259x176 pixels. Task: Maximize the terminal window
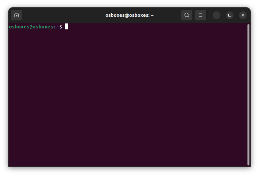(x=230, y=15)
